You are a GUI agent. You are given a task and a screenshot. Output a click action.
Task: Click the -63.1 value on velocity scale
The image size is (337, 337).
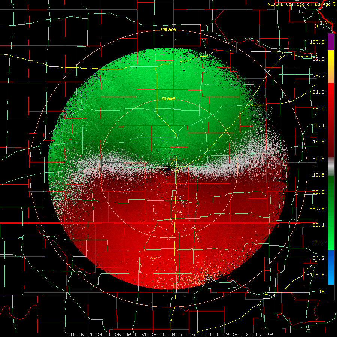(x=317, y=225)
